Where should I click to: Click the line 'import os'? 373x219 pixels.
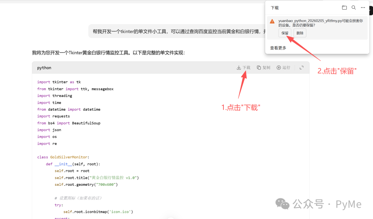47,137
